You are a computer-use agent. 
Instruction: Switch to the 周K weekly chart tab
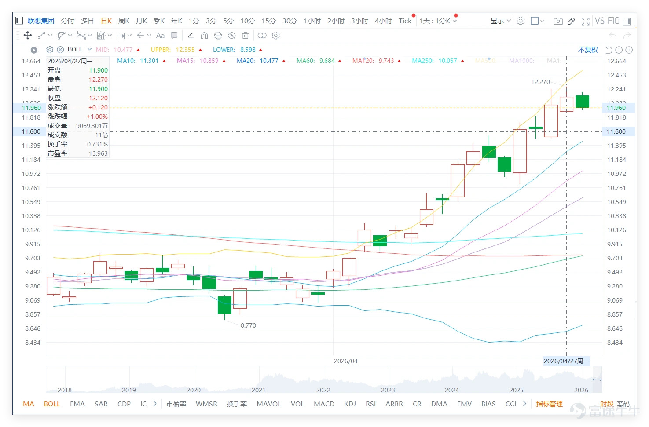(124, 21)
